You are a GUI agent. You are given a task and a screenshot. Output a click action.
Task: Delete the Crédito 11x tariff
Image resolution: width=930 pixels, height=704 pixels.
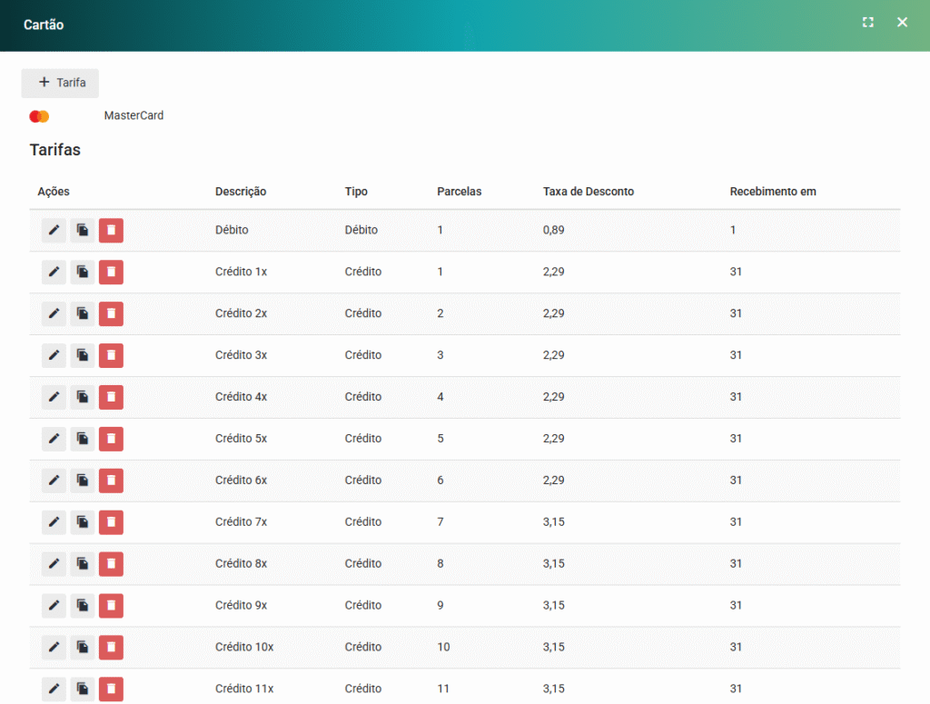[111, 689]
